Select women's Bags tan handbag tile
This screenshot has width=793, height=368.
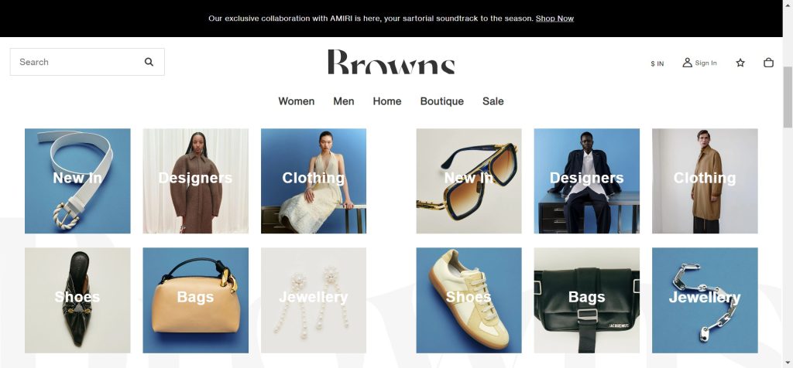pyautogui.click(x=195, y=300)
